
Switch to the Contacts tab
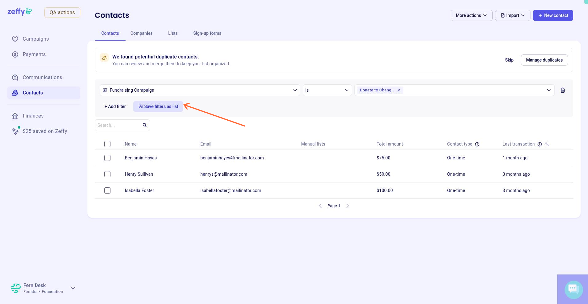110,33
